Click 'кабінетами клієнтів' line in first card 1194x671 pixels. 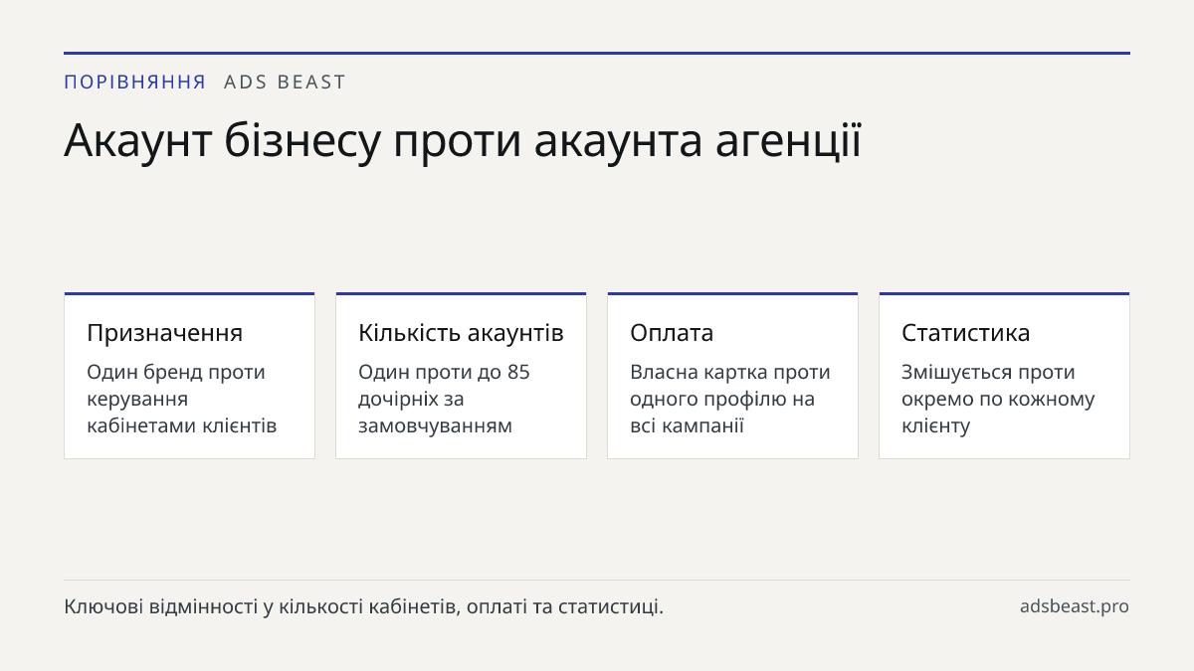pyautogui.click(x=182, y=426)
